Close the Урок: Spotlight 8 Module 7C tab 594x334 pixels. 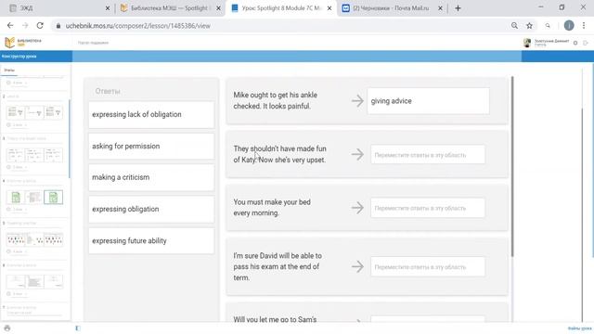click(x=329, y=8)
